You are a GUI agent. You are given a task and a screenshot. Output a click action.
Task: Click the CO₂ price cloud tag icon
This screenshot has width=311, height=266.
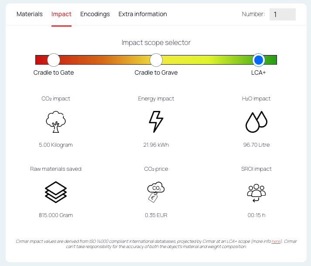pos(156,192)
